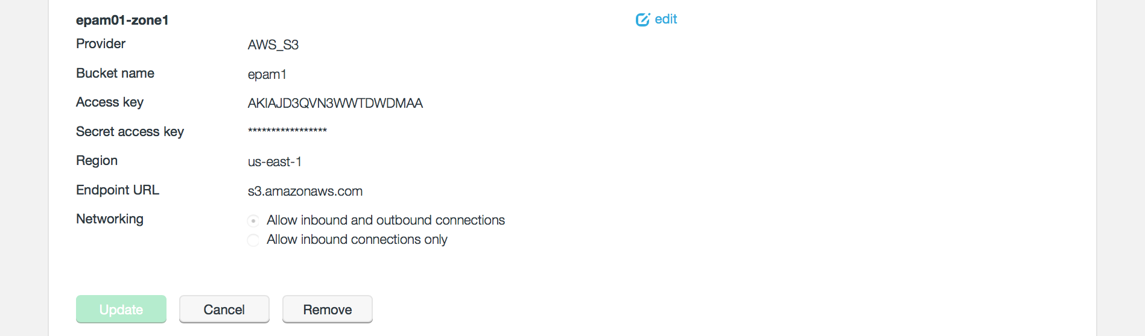Click the Update button
Image resolution: width=1145 pixels, height=336 pixels.
point(121,310)
